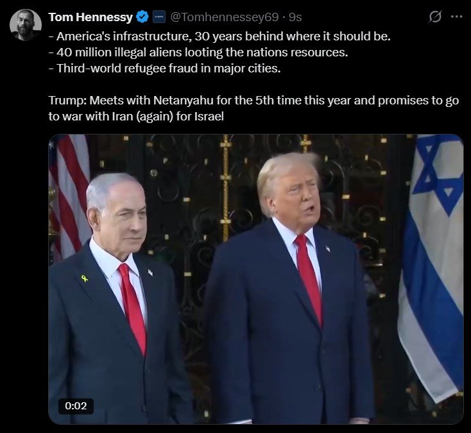Click the 40 million illegal aliens line
The image size is (471, 433).
(198, 53)
